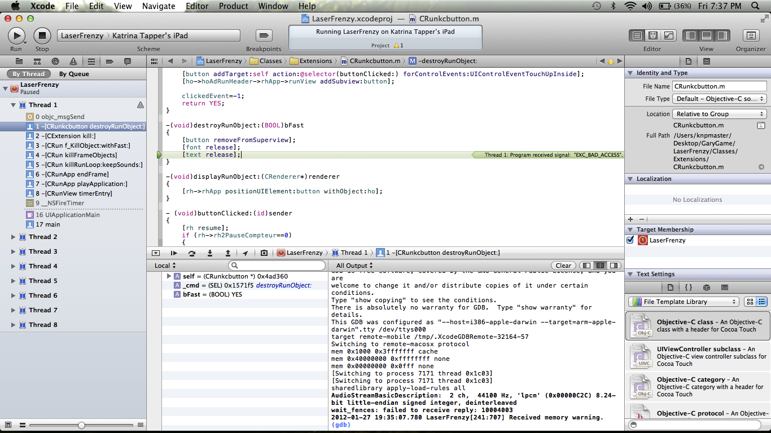
Task: Open the Log navigator icon
Action: pos(128,61)
